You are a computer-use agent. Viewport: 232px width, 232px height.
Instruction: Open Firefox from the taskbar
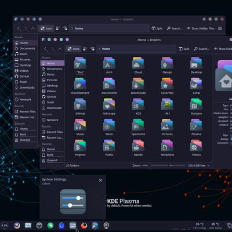tap(84, 226)
